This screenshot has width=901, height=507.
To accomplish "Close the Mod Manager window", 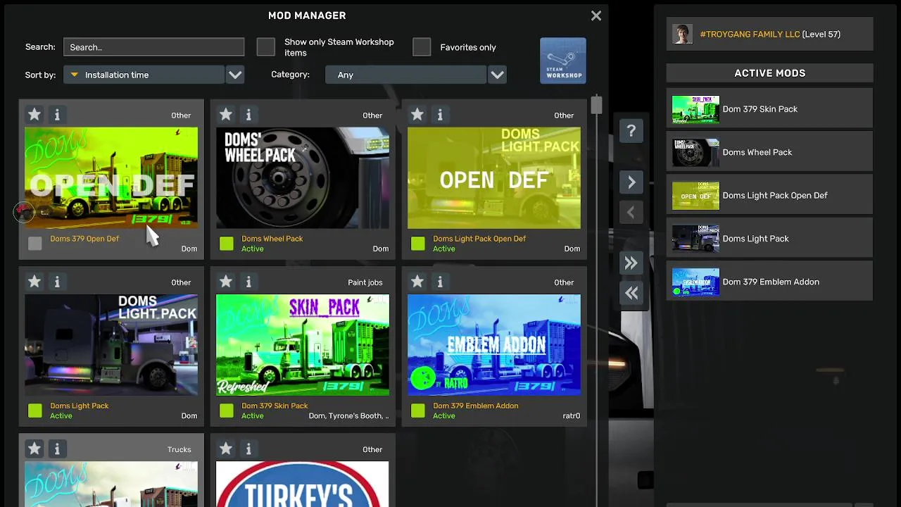I will 596,15.
